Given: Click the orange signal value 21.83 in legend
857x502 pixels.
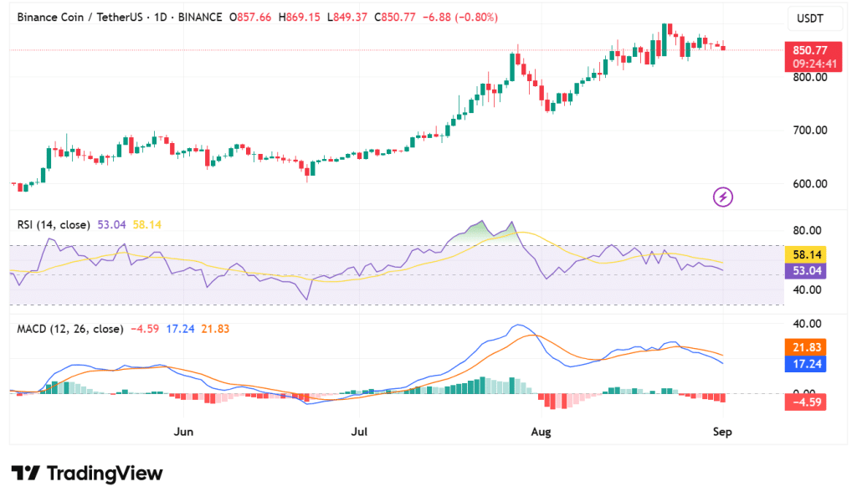Looking at the screenshot, I should (x=215, y=329).
